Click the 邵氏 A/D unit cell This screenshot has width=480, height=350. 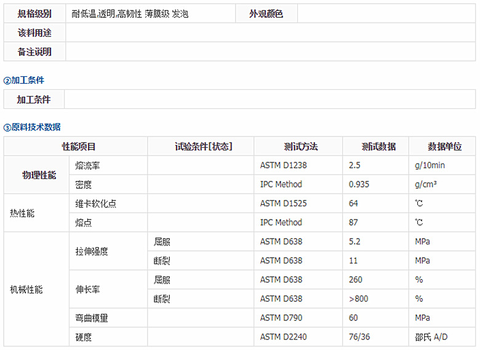(x=432, y=336)
